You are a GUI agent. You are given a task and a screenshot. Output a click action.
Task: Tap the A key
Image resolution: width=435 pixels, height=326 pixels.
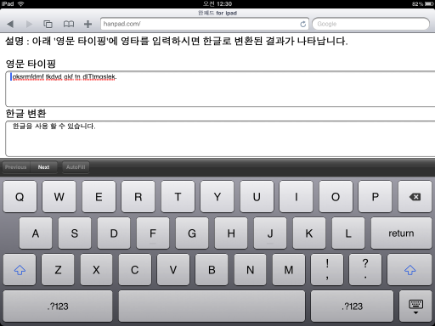(36, 233)
